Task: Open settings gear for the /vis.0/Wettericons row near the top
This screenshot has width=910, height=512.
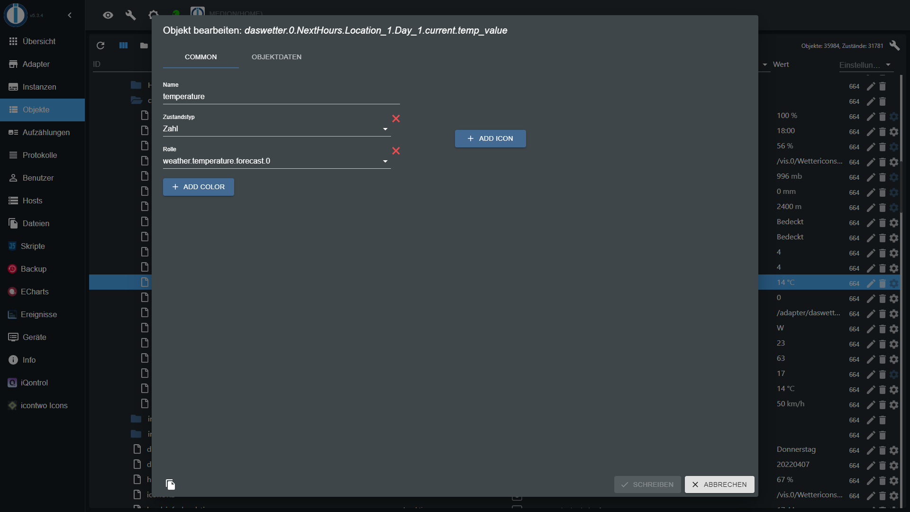Action: pyautogui.click(x=894, y=162)
